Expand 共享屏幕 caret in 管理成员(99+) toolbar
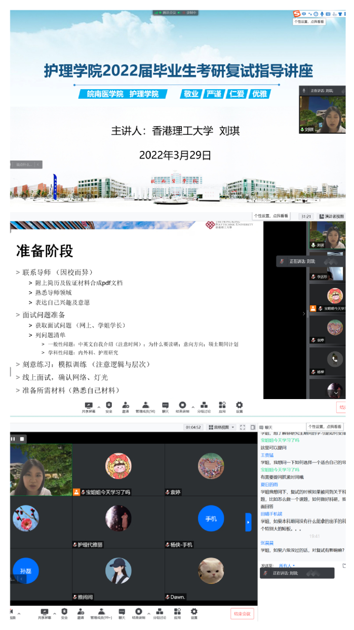354x630 pixels. [54, 613]
